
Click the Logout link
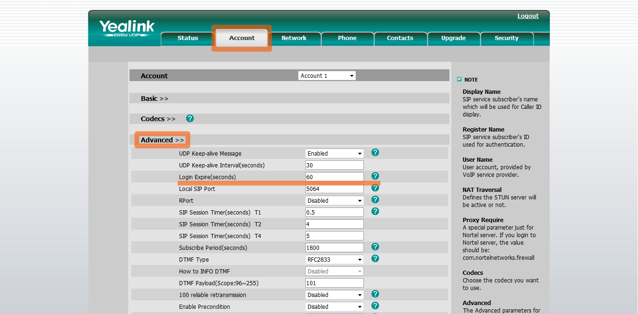click(x=528, y=16)
